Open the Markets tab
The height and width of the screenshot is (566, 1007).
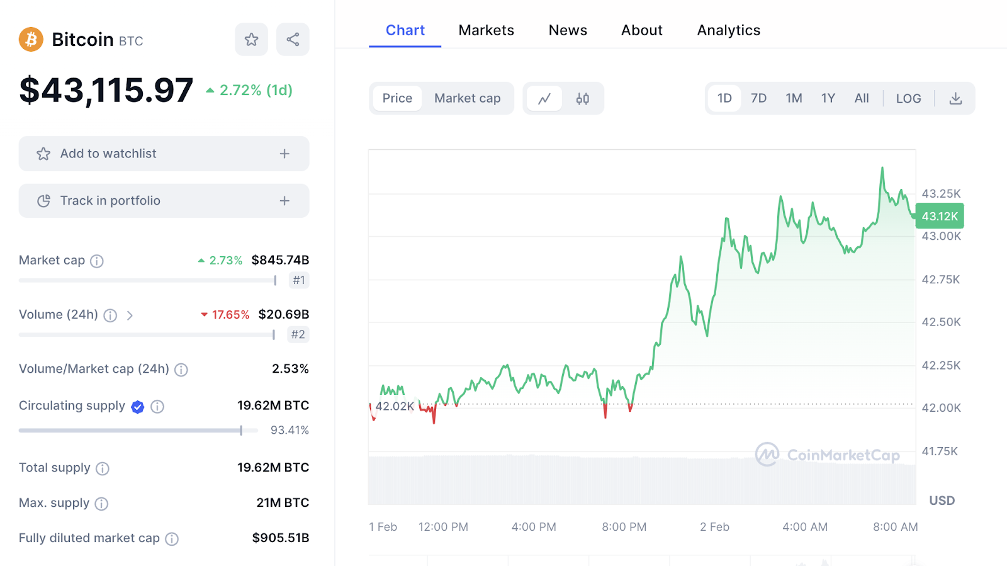[486, 30]
